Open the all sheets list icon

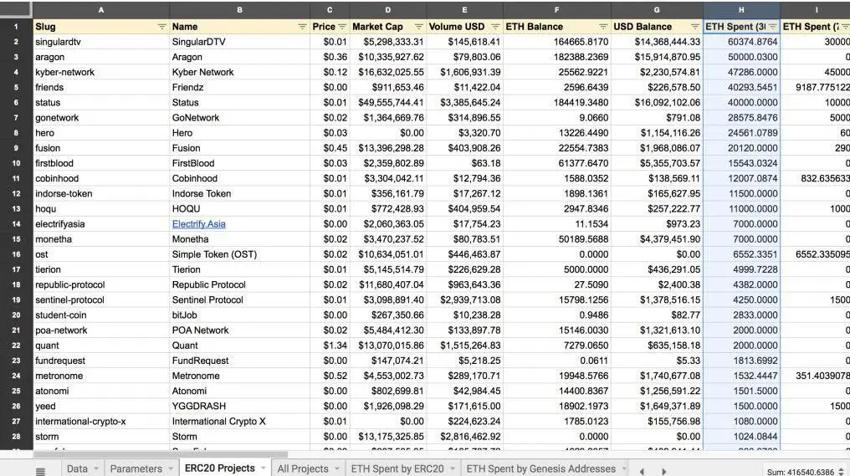[40, 470]
